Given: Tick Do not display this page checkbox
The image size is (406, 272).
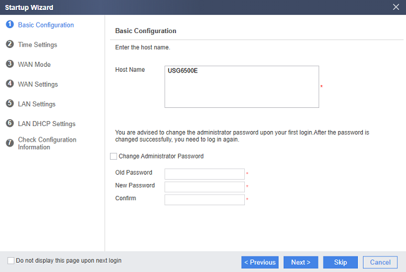Looking at the screenshot, I should point(11,260).
